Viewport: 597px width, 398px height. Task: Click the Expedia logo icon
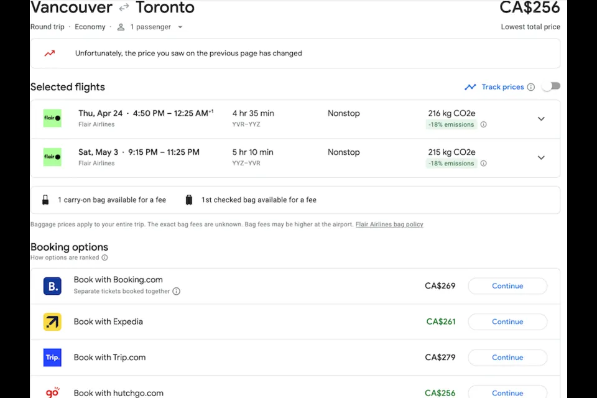coord(52,322)
